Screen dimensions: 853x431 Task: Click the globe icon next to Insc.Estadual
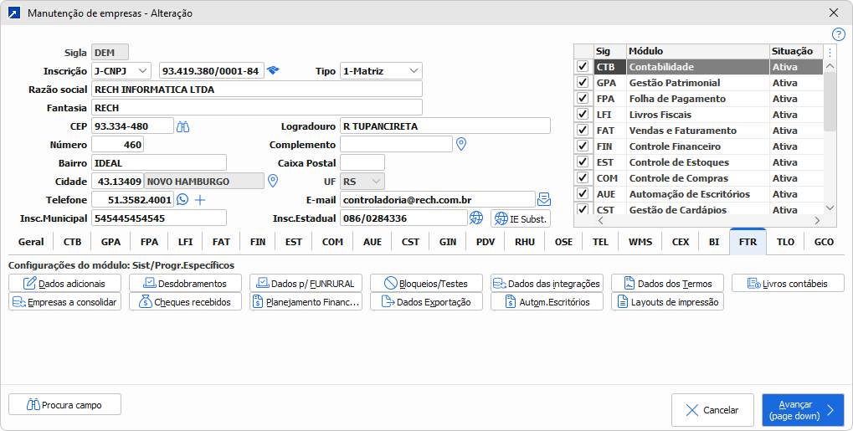point(476,218)
